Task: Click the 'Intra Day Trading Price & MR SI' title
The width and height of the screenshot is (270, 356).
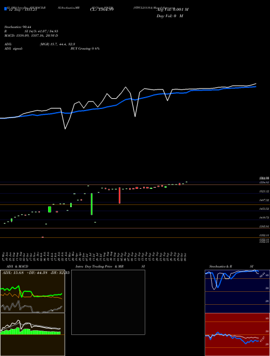Action: (110, 266)
